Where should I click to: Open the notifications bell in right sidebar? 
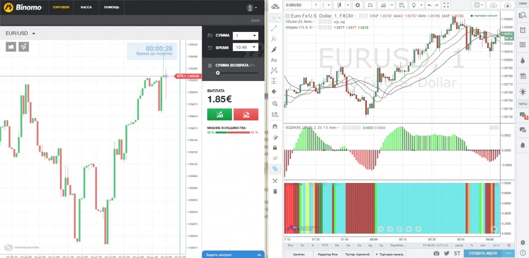click(x=523, y=145)
